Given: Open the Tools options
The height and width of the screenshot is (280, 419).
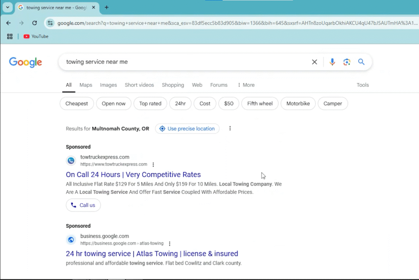Looking at the screenshot, I should click(363, 85).
